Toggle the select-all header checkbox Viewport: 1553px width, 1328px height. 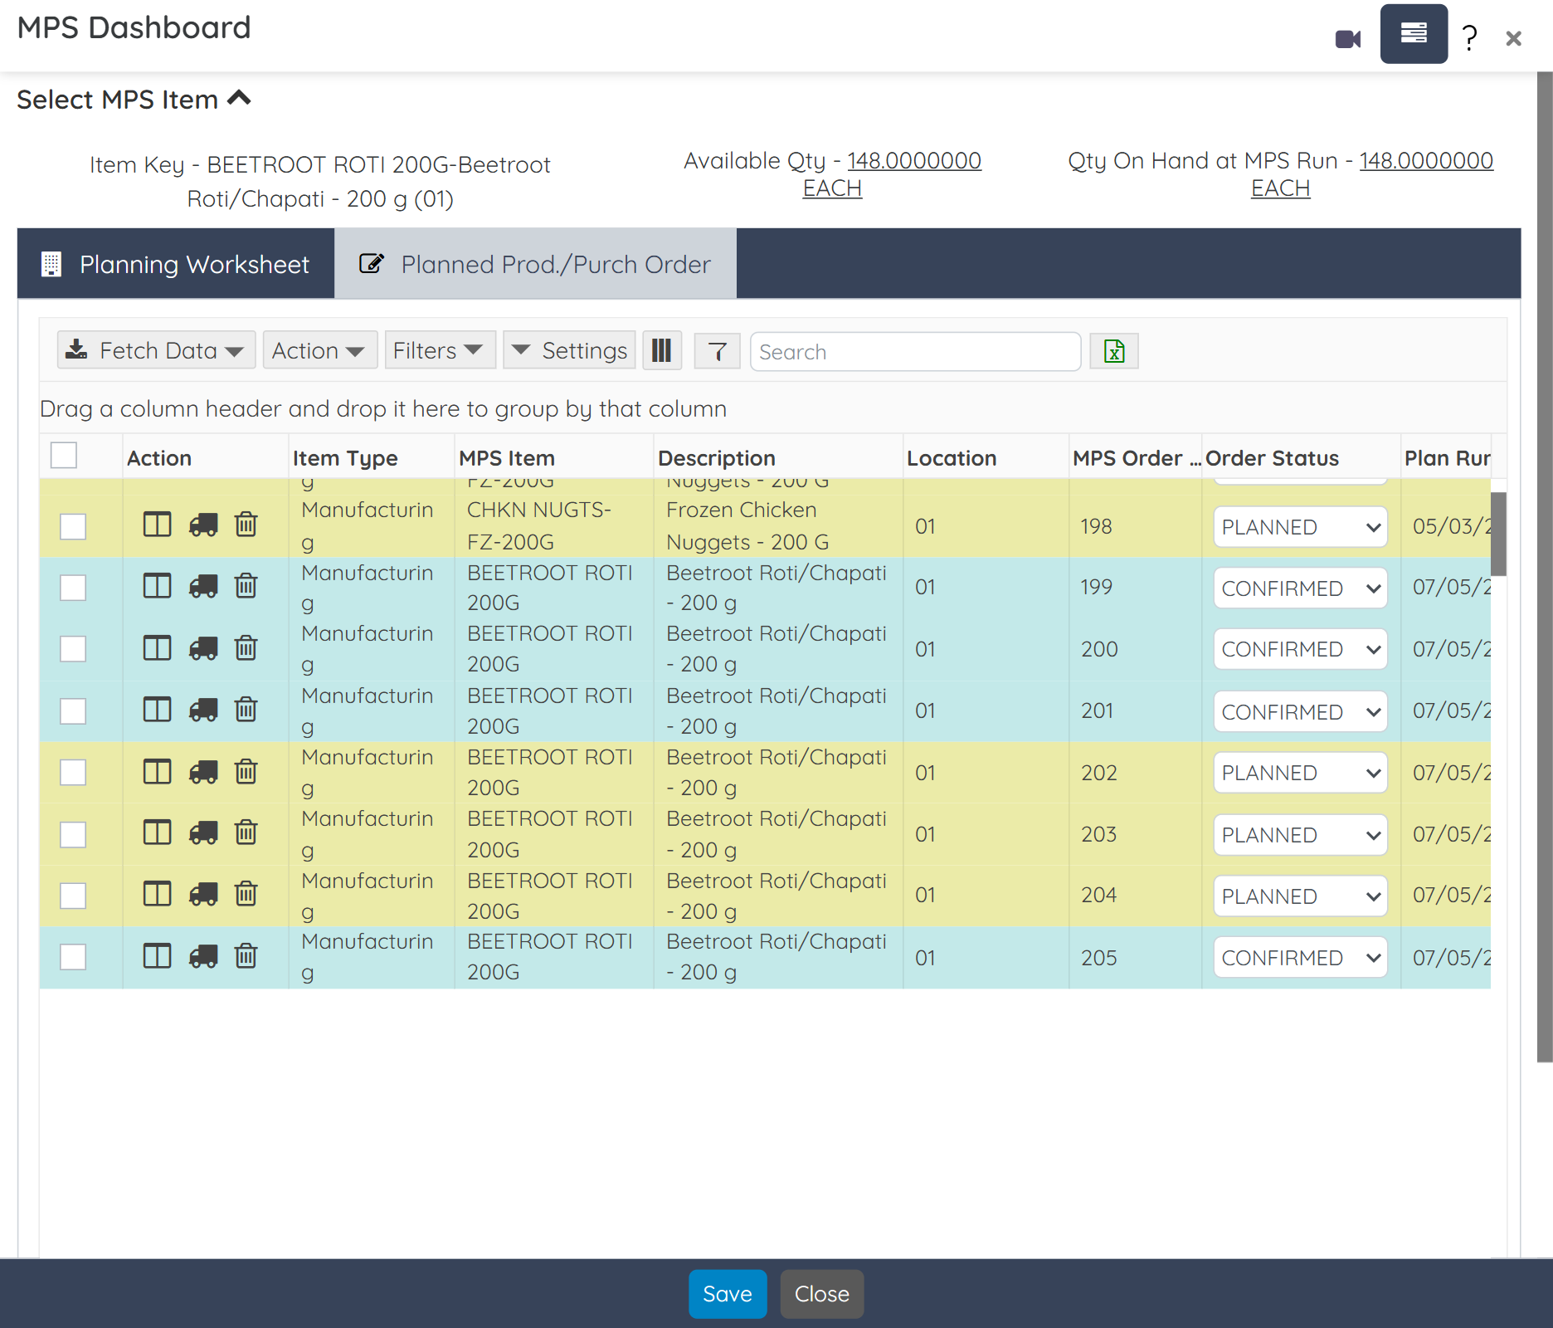(64, 456)
